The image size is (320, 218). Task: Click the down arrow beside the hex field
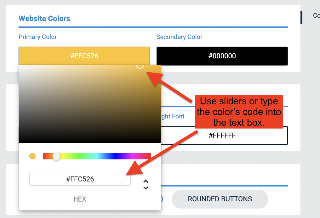pos(146,187)
